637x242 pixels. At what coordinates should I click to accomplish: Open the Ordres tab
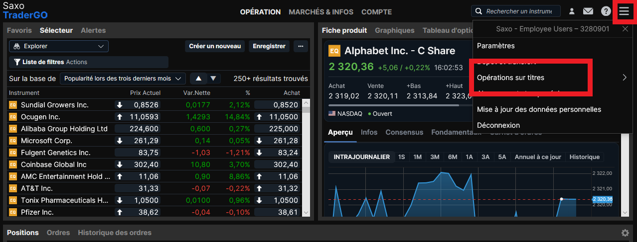(58, 233)
